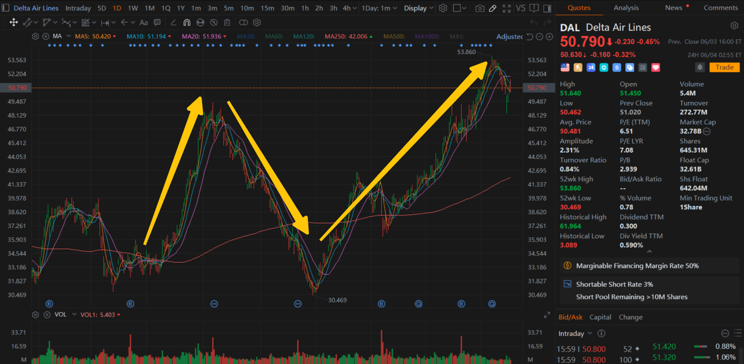Take chart screenshot with camera icon
Screen dimensions: 744x364
[x=480, y=8]
